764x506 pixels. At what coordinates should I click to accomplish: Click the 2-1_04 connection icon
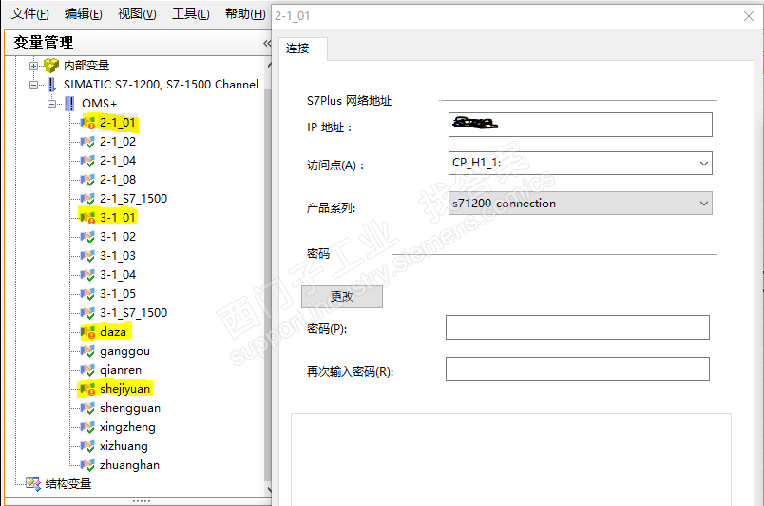(87, 161)
